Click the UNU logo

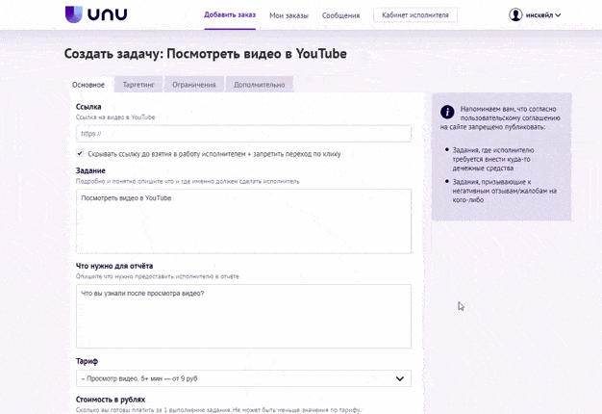coord(96,14)
